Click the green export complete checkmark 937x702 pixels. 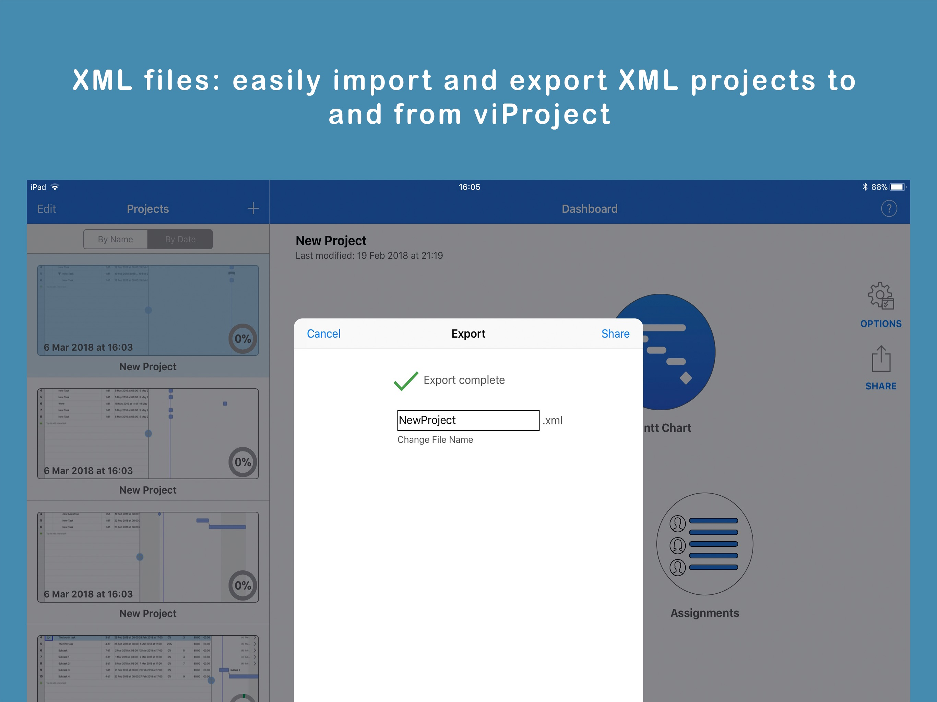tap(406, 380)
